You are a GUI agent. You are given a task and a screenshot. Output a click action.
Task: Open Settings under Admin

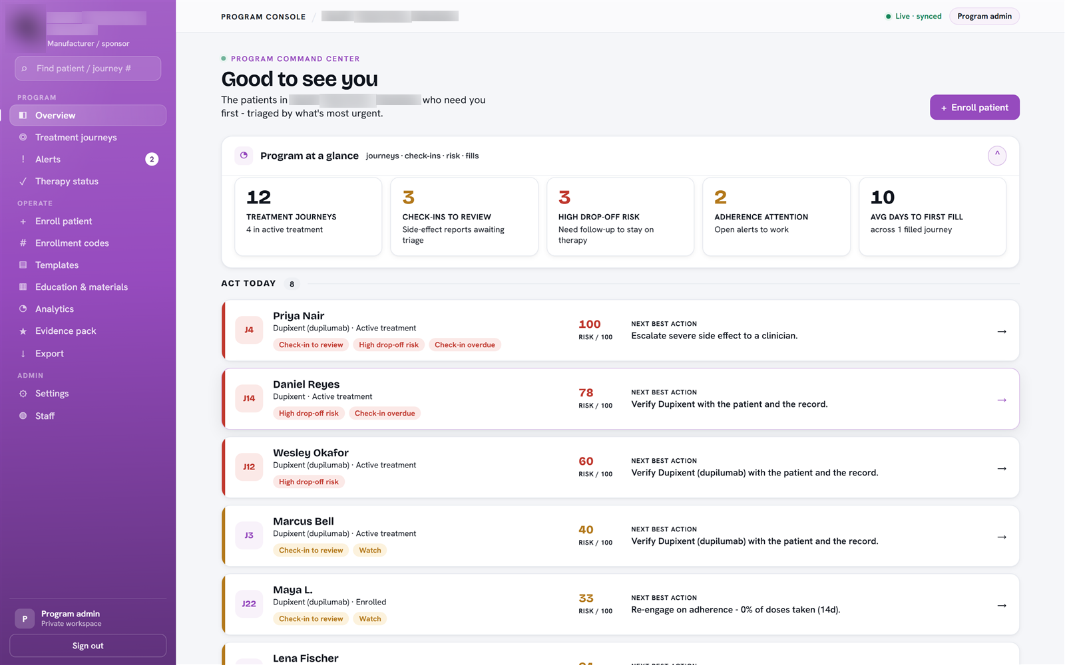[x=88, y=394]
